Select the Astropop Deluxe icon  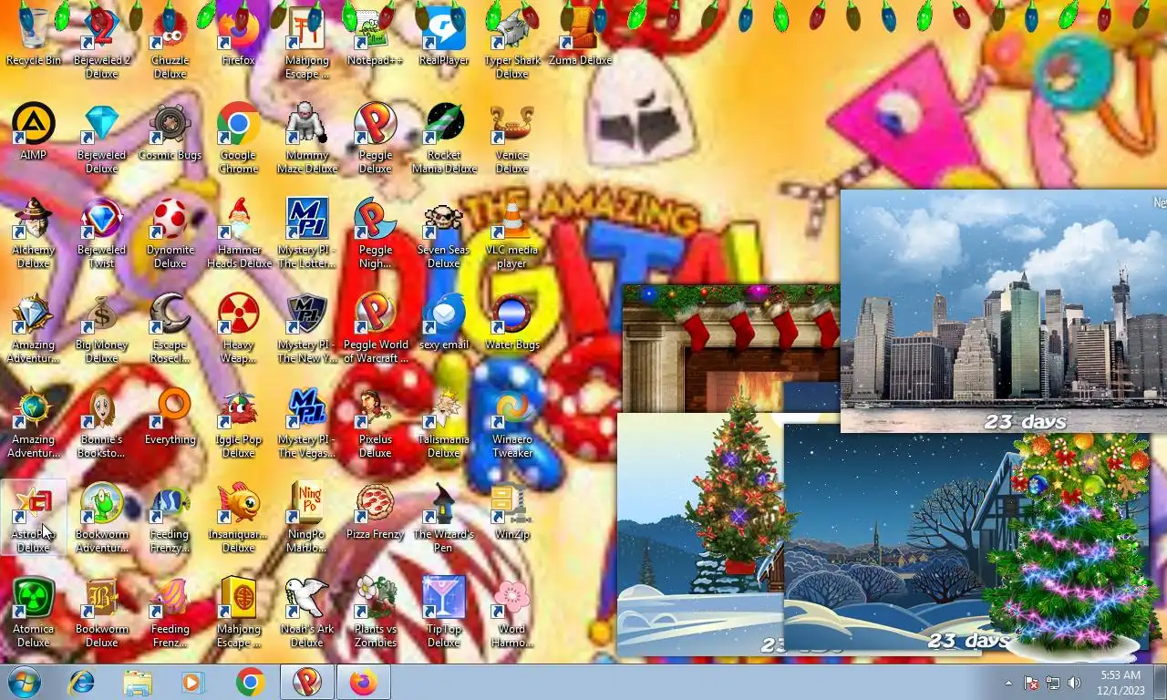[34, 517]
